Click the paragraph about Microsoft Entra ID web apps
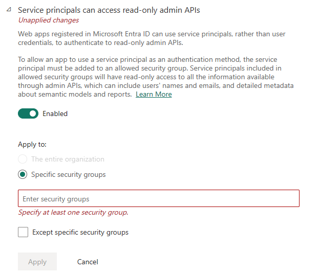The image size is (320, 275). [151, 38]
